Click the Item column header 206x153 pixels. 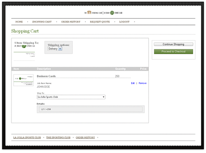tap(16, 69)
